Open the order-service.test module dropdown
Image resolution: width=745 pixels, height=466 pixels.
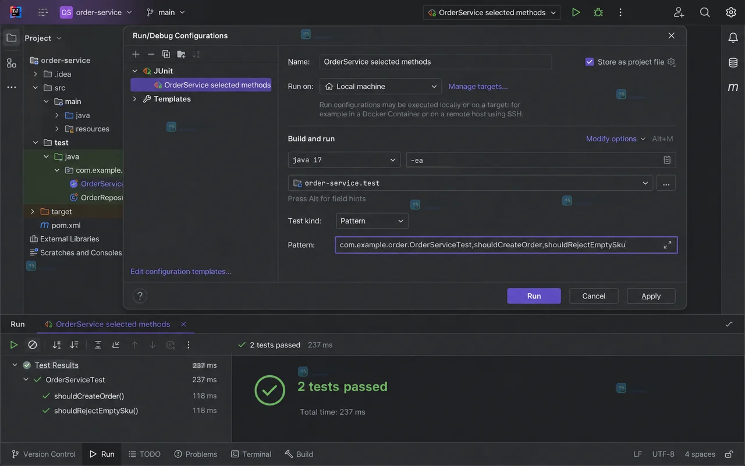click(470, 183)
